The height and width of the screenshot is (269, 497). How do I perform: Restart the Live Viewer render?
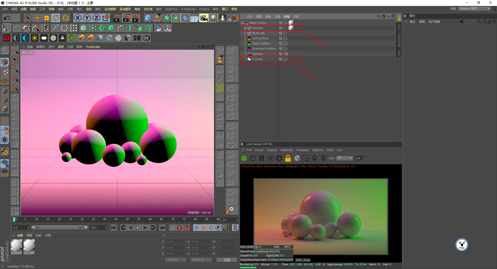(253, 158)
